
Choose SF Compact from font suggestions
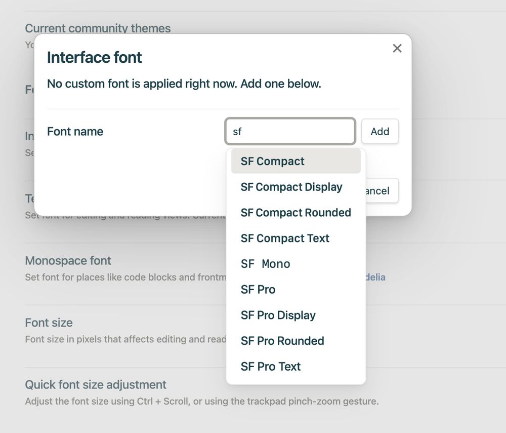pos(296,161)
